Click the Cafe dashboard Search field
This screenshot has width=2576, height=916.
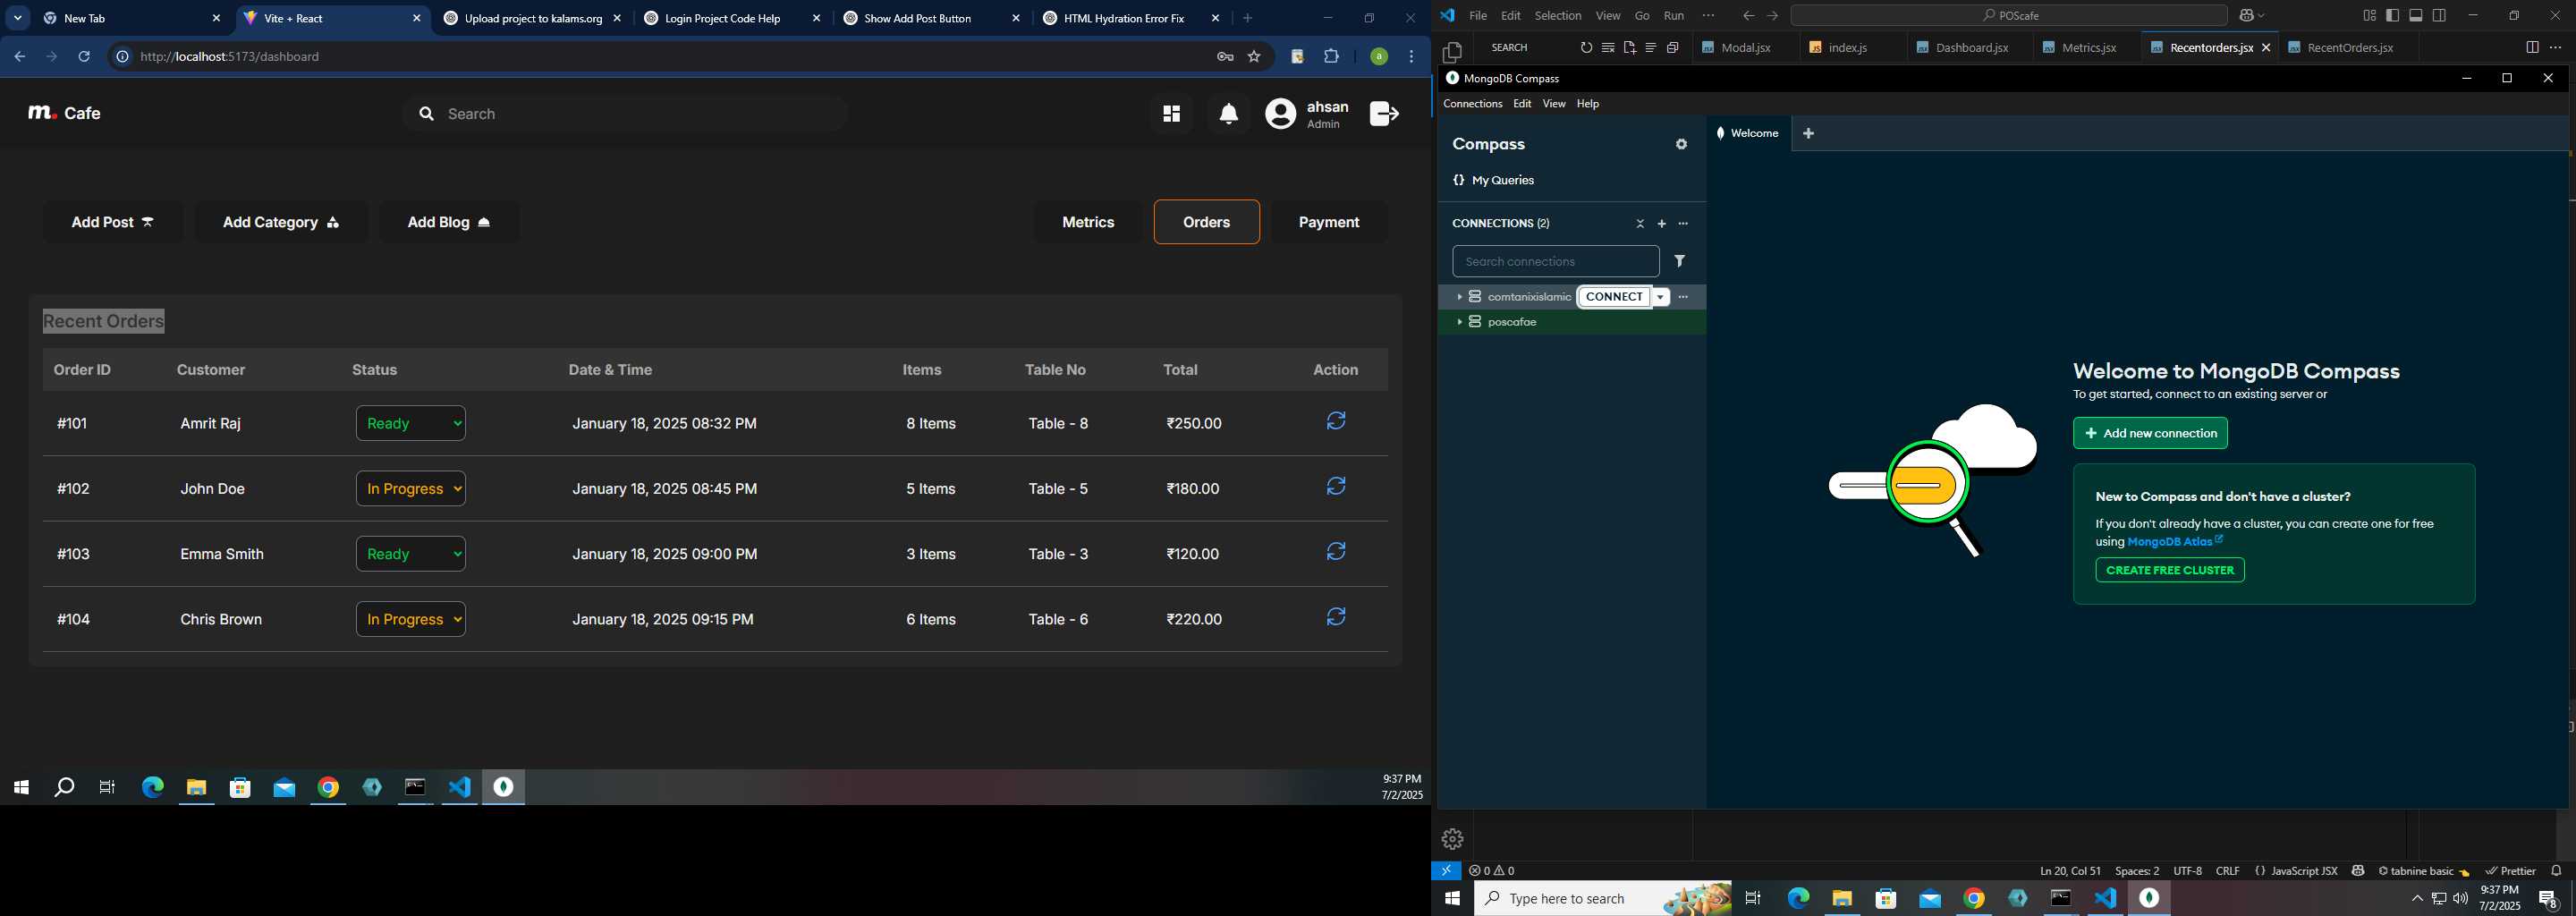625,114
